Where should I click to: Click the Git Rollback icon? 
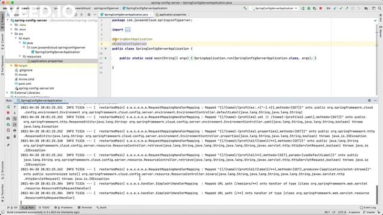point(358,8)
